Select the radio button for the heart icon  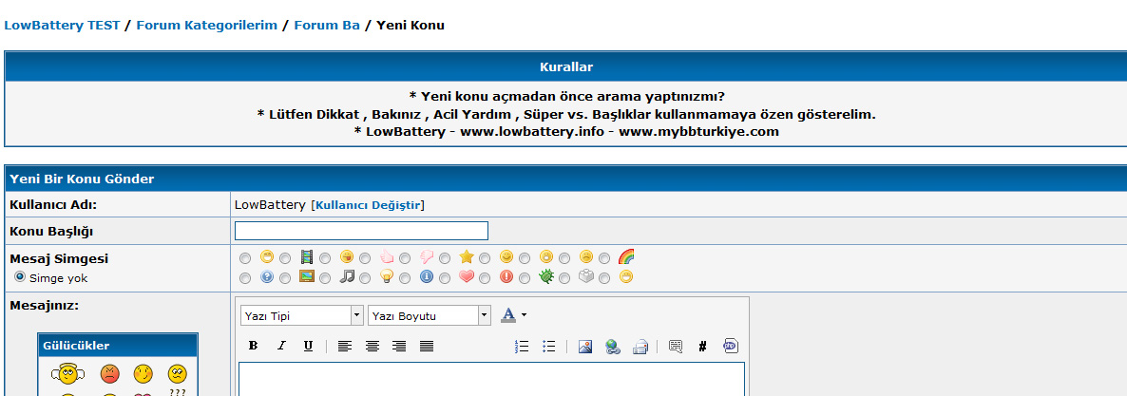click(x=446, y=277)
